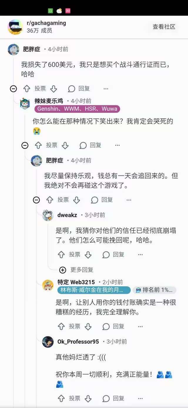Upvote Ok_Professor95's comment
The height and width of the screenshot is (408, 188).
tap(61, 399)
